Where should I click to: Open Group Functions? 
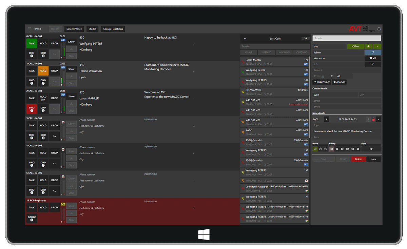click(x=113, y=29)
